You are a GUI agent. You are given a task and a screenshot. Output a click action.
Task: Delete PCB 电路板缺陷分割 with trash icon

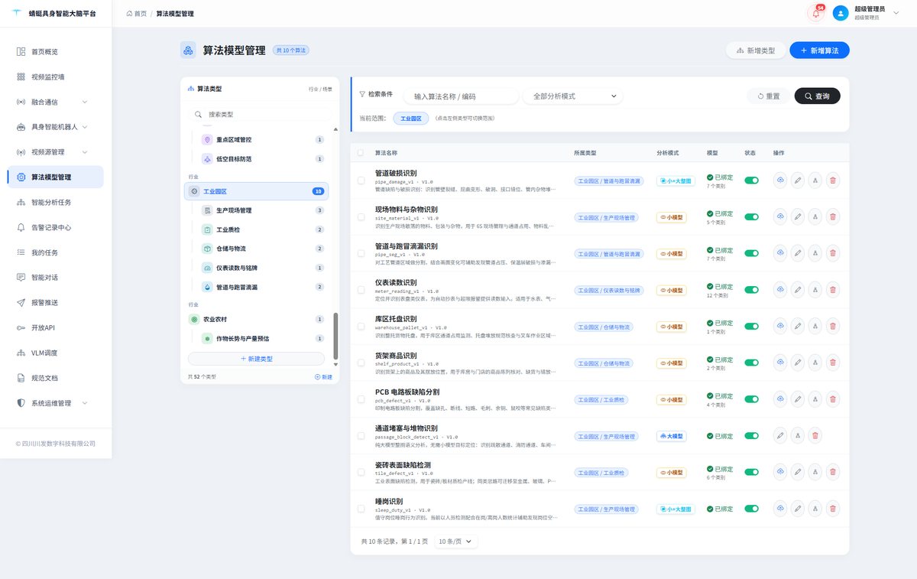click(833, 399)
